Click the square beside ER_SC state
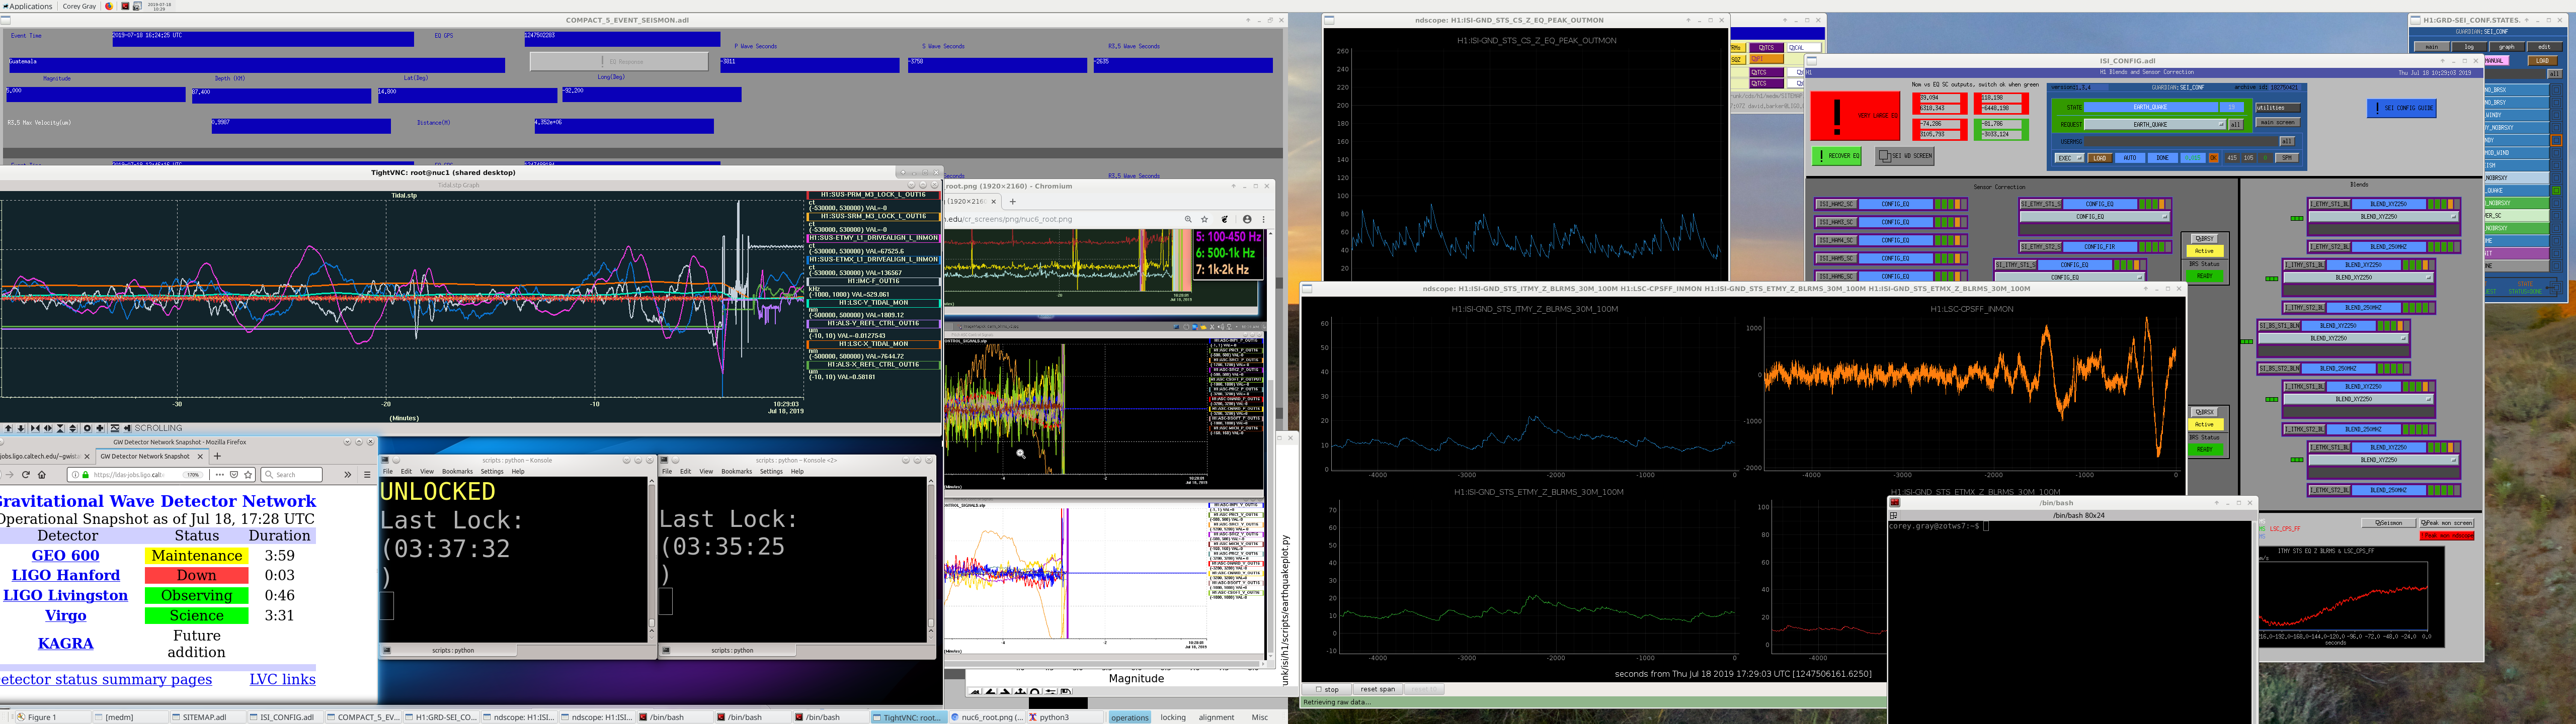2576x724 pixels. pos(2556,216)
